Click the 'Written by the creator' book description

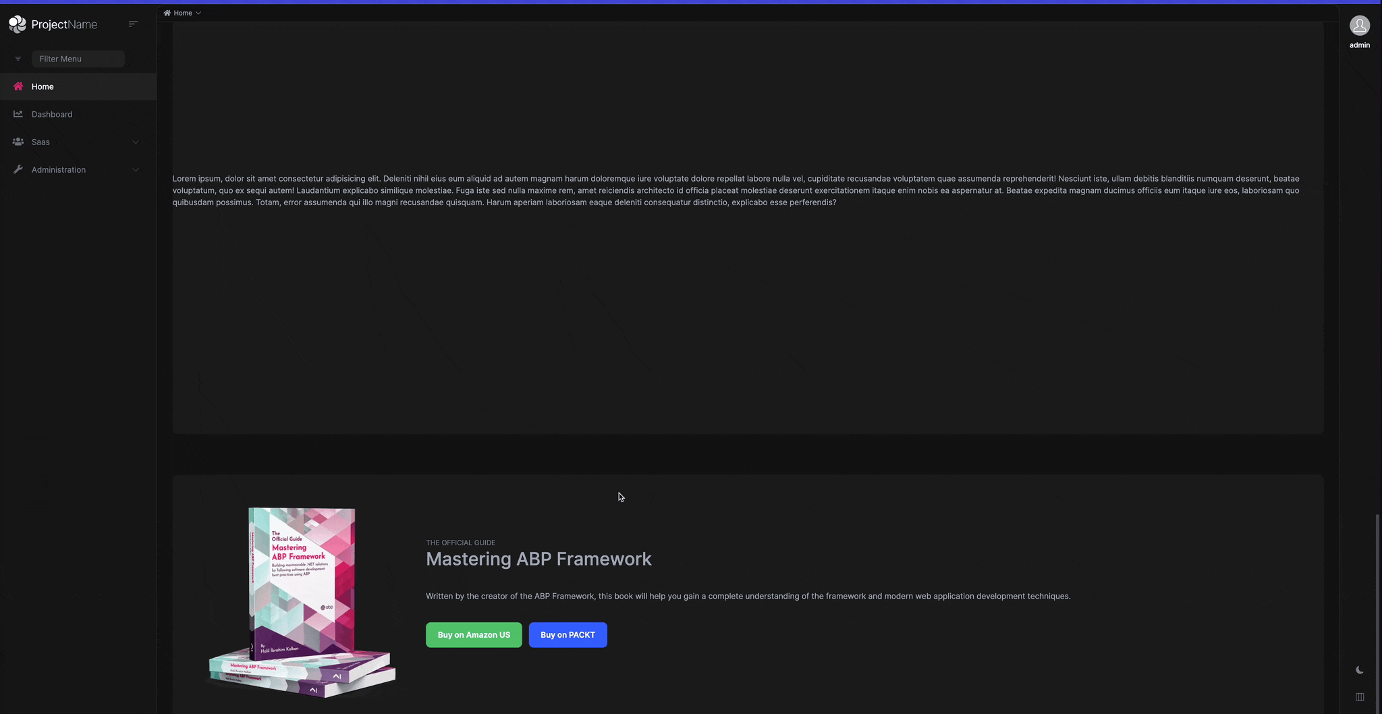[748, 596]
